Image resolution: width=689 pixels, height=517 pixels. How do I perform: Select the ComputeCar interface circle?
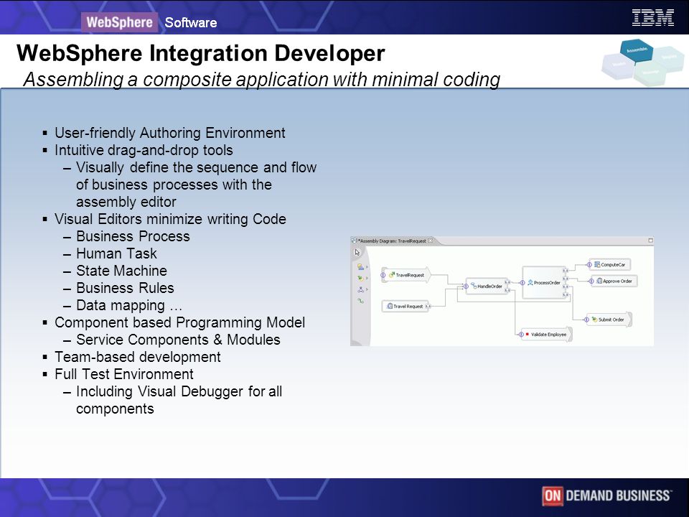[589, 265]
